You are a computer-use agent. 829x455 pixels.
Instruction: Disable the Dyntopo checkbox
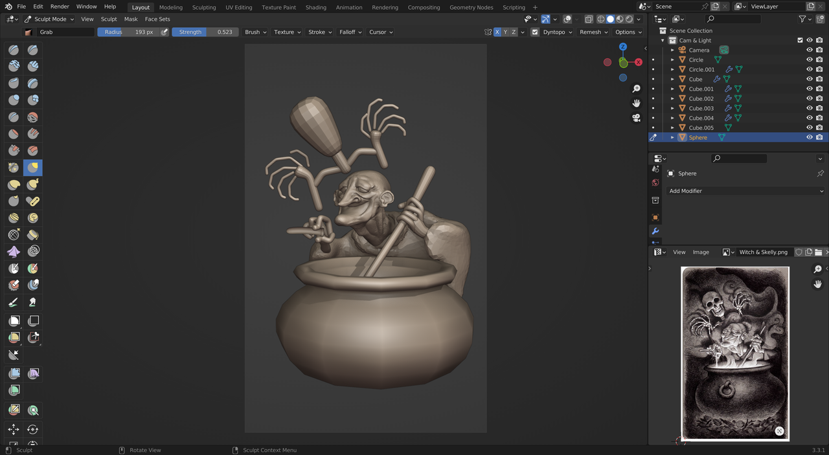[x=535, y=32]
